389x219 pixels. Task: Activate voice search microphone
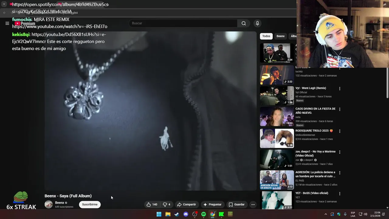(x=257, y=23)
